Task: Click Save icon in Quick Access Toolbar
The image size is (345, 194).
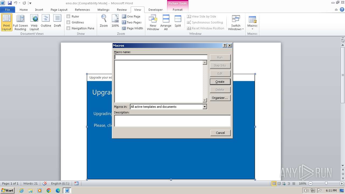Action: pyautogui.click(x=10, y=3)
